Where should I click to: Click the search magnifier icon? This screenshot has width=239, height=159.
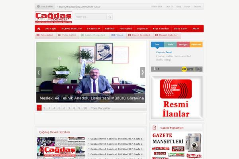coord(110,17)
